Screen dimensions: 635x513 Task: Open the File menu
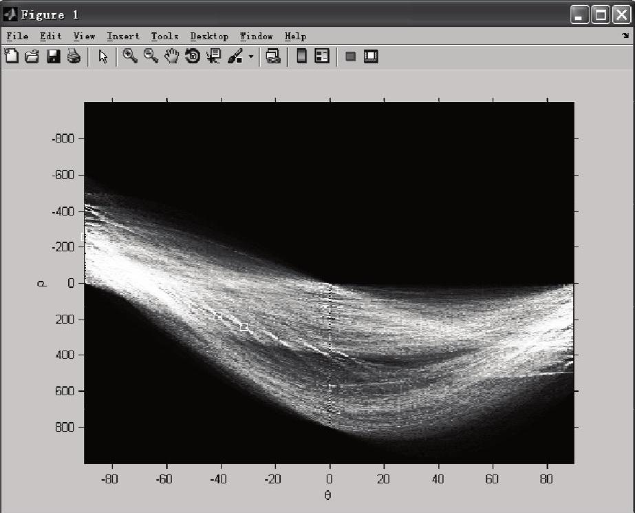tap(17, 36)
